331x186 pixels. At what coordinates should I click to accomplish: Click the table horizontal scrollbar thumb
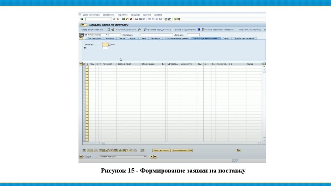(103, 143)
